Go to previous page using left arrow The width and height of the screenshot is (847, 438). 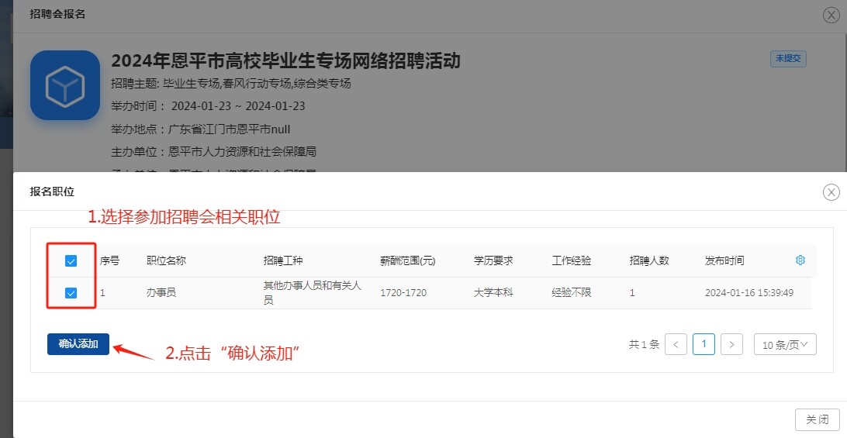pyautogui.click(x=676, y=344)
